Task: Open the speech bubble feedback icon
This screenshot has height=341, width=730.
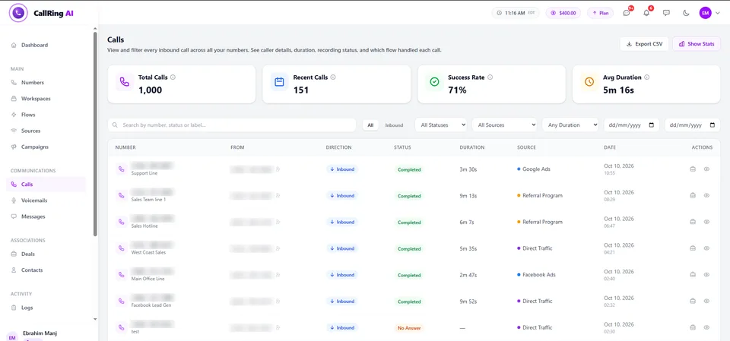Action: click(x=666, y=13)
